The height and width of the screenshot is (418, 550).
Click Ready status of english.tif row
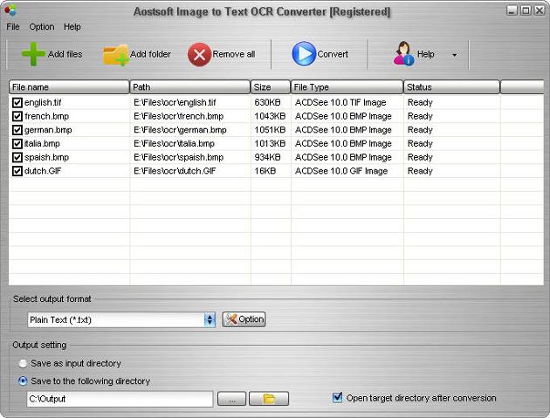pyautogui.click(x=420, y=102)
